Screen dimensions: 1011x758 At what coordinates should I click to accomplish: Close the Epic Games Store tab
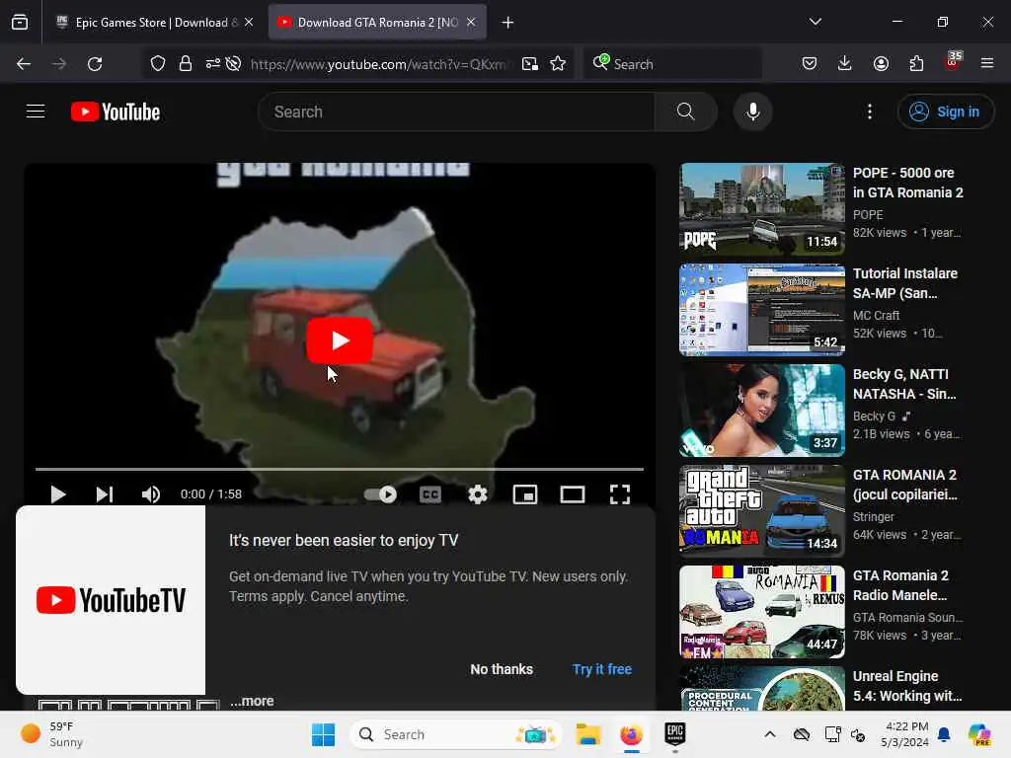click(x=249, y=22)
